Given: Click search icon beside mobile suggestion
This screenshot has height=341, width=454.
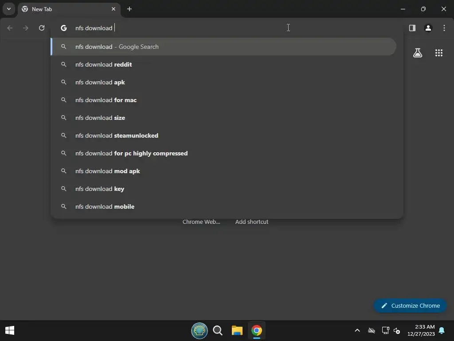Looking at the screenshot, I should (x=64, y=206).
